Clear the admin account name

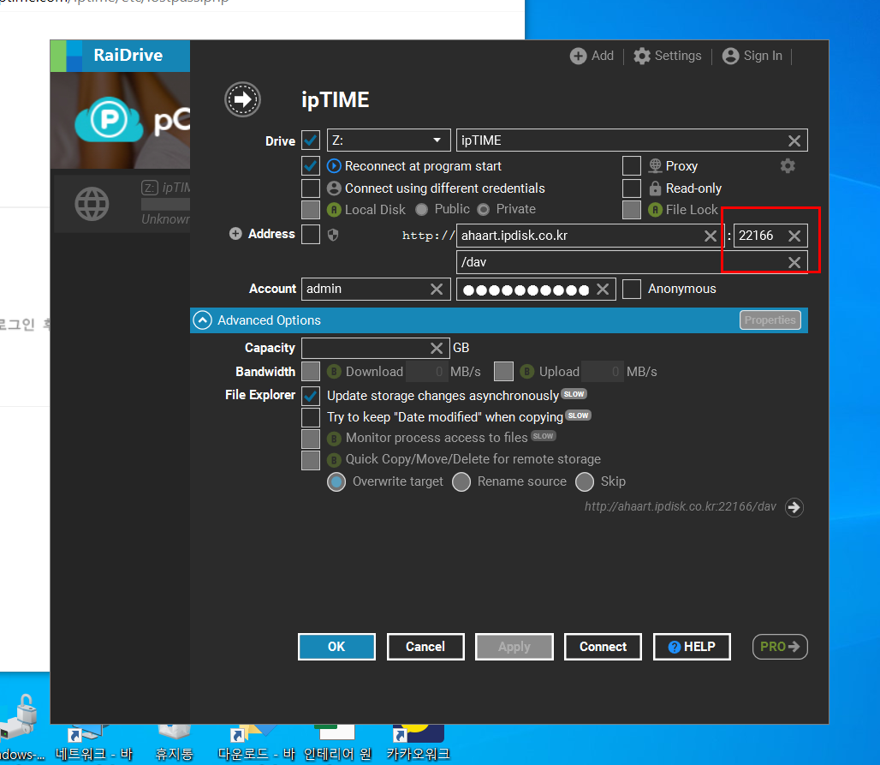[x=437, y=289]
